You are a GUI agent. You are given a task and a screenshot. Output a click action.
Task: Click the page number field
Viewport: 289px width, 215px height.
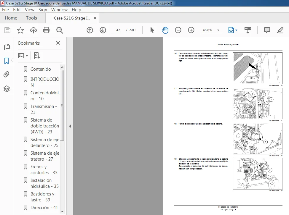pyautogui.click(x=118, y=30)
